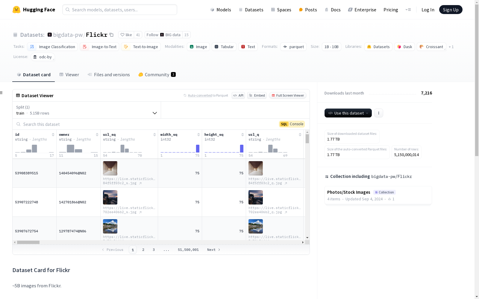479x299 pixels.
Task: Click the Datasets library tag
Action: [378, 47]
